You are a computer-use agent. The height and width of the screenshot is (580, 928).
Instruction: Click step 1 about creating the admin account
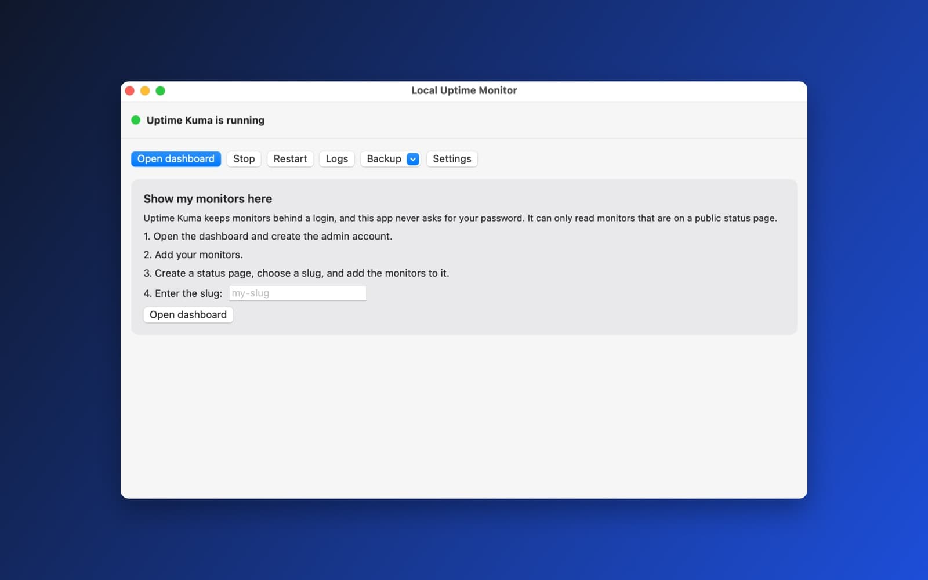point(268,236)
